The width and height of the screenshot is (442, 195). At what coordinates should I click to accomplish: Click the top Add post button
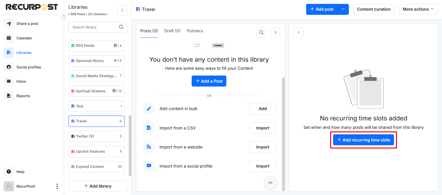(322, 9)
